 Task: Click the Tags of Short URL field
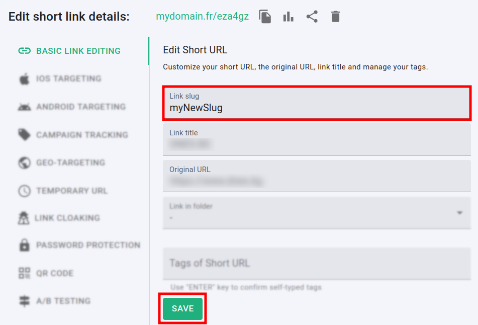click(316, 263)
